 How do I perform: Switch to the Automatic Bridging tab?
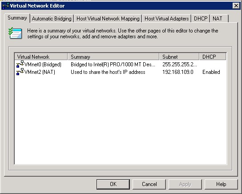[x=52, y=19]
